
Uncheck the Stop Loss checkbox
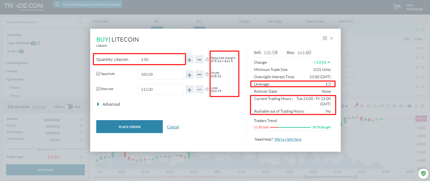[x=98, y=89]
